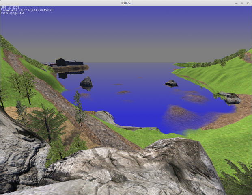Click the grey boulder on the right shore
This screenshot has width=252, height=195.
click(230, 97)
